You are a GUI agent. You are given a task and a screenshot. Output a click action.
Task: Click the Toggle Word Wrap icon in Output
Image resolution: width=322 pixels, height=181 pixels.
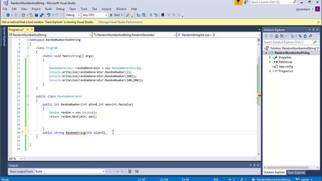pyautogui.click(x=136, y=171)
